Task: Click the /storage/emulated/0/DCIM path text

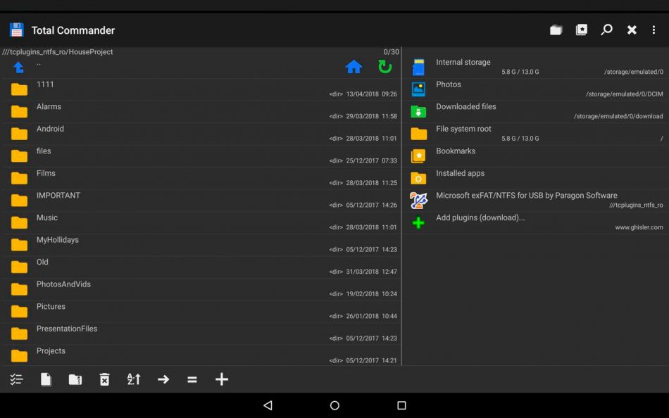Action: pos(624,94)
